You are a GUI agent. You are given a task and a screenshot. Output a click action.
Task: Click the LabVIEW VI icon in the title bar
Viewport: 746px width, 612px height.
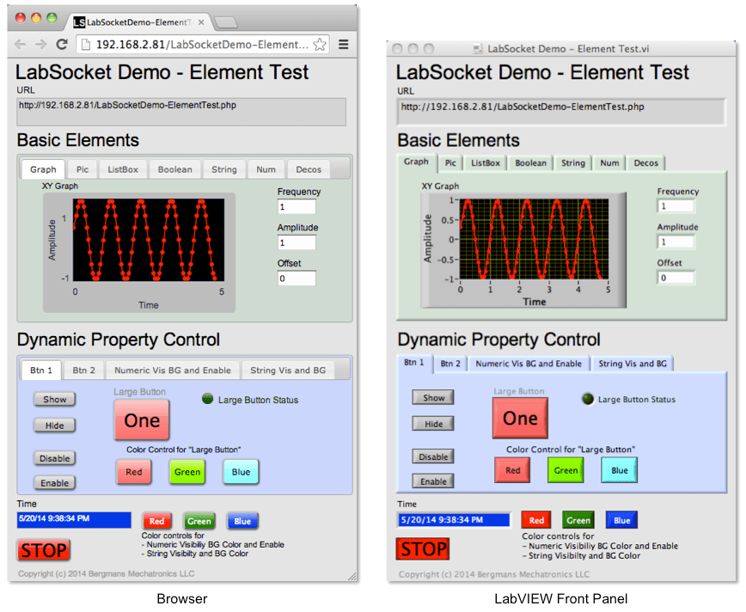point(475,49)
